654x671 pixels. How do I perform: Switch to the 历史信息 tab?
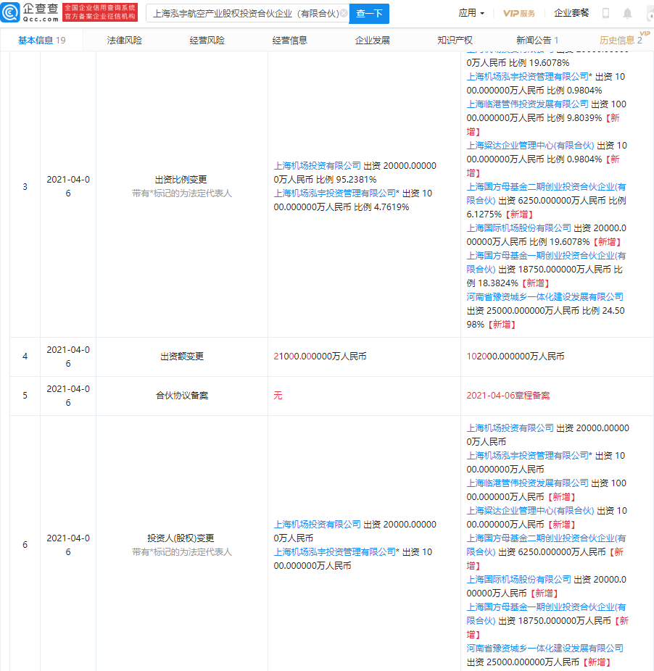[621, 41]
